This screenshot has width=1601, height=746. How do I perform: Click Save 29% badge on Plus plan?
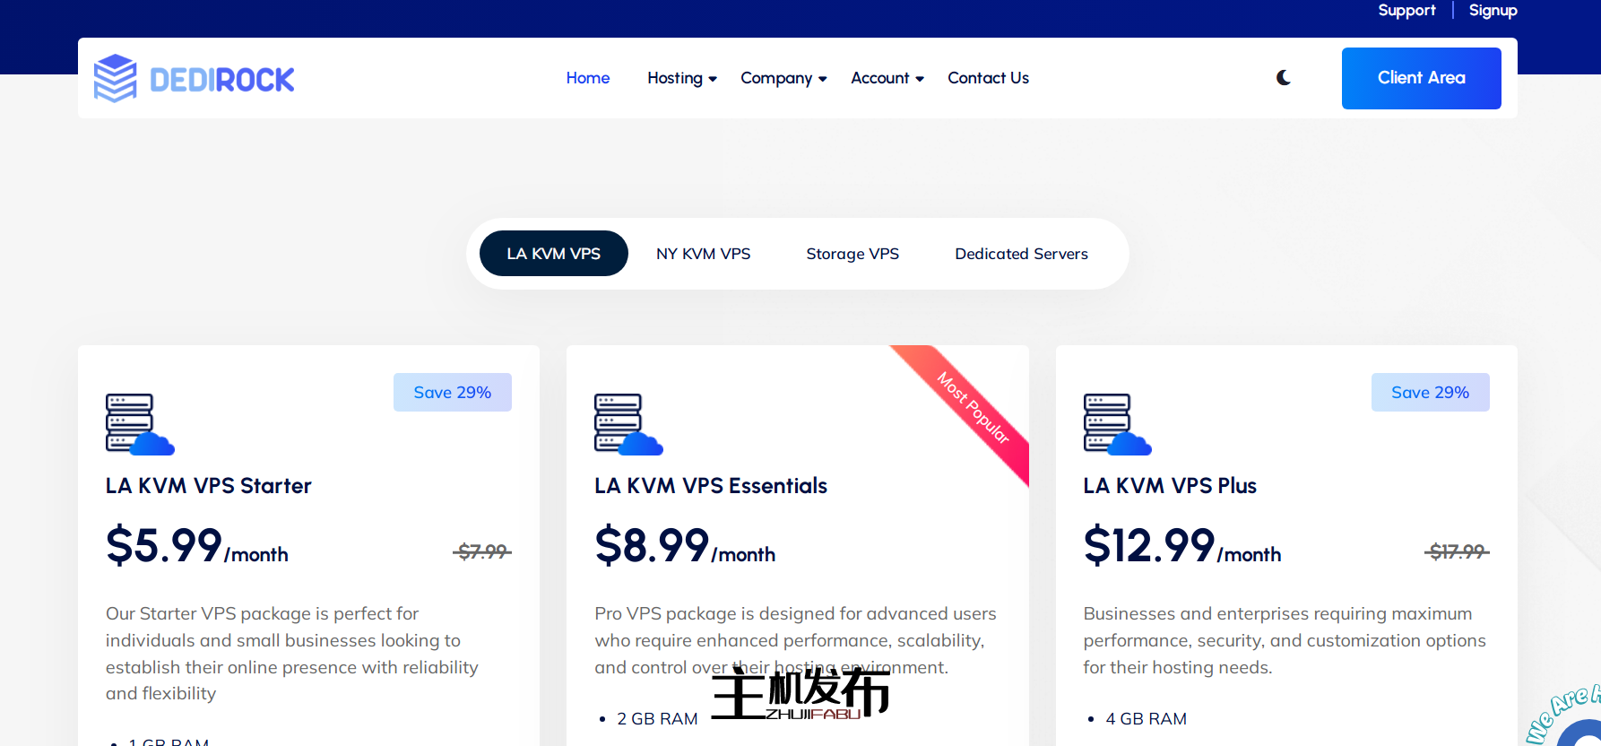click(1431, 393)
